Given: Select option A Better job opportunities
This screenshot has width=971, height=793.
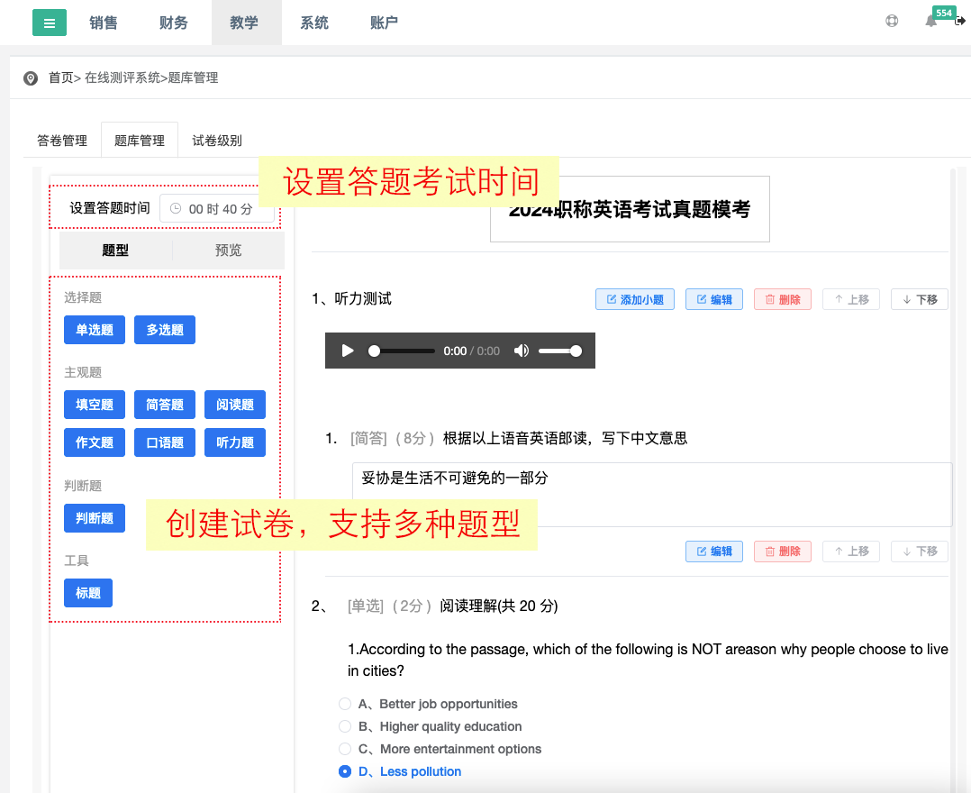Looking at the screenshot, I should (345, 704).
